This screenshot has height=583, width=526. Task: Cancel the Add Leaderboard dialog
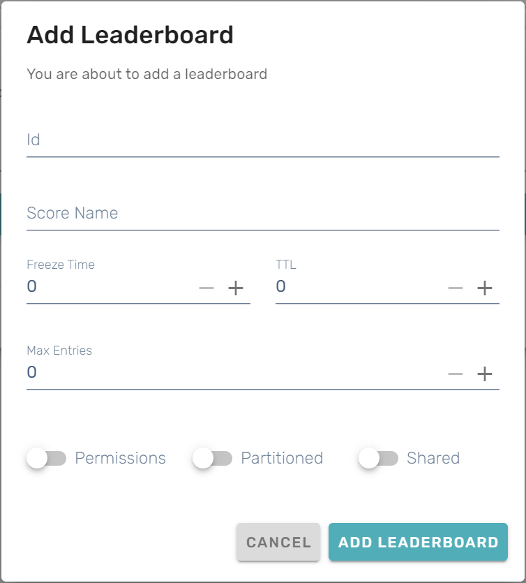click(278, 543)
